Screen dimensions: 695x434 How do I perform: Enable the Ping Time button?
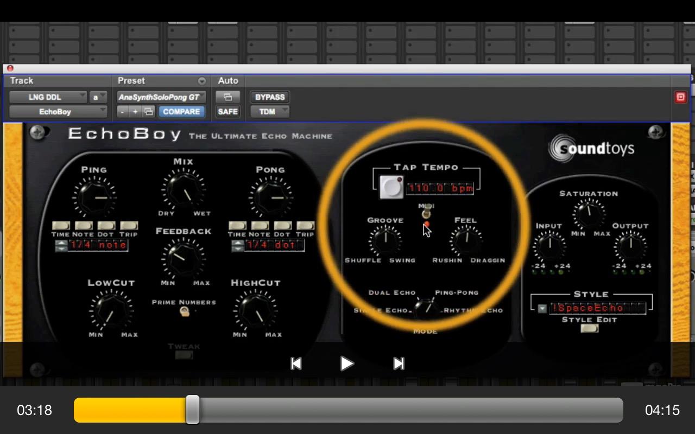(60, 225)
